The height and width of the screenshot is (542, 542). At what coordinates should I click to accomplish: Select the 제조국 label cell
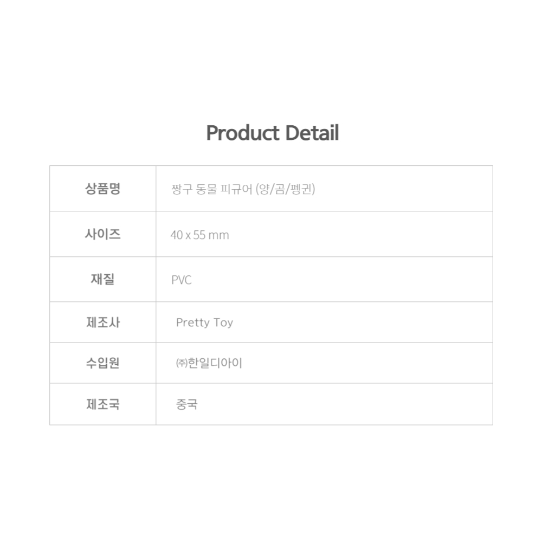click(102, 404)
